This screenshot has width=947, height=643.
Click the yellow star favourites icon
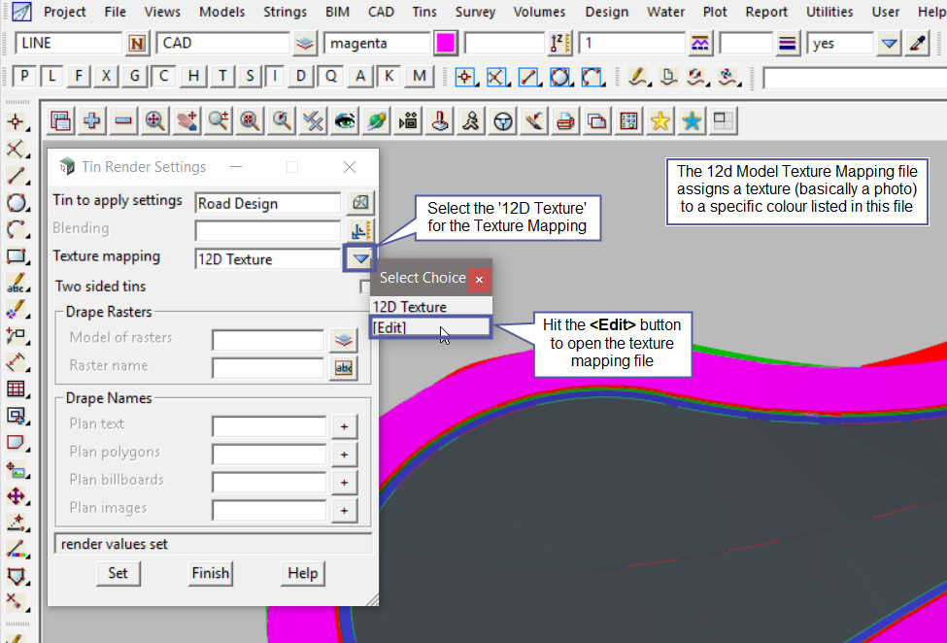660,120
